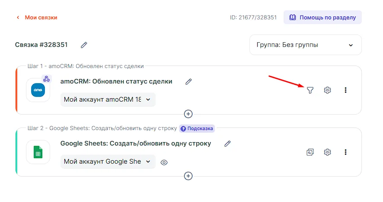The height and width of the screenshot is (202, 383).
Task: Open three-dot menu of amoCRM step
Action: pyautogui.click(x=345, y=90)
